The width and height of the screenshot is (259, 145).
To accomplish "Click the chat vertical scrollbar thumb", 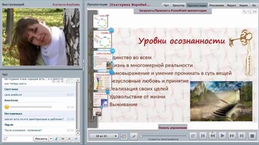I will point(78,105).
